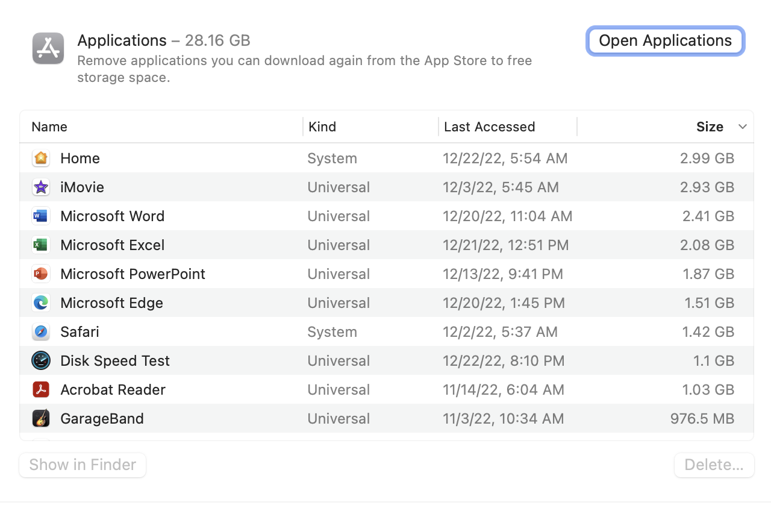Click the date 12/22/22, 5:54 AM
Viewport: 771px width, 511px height.
[505, 158]
